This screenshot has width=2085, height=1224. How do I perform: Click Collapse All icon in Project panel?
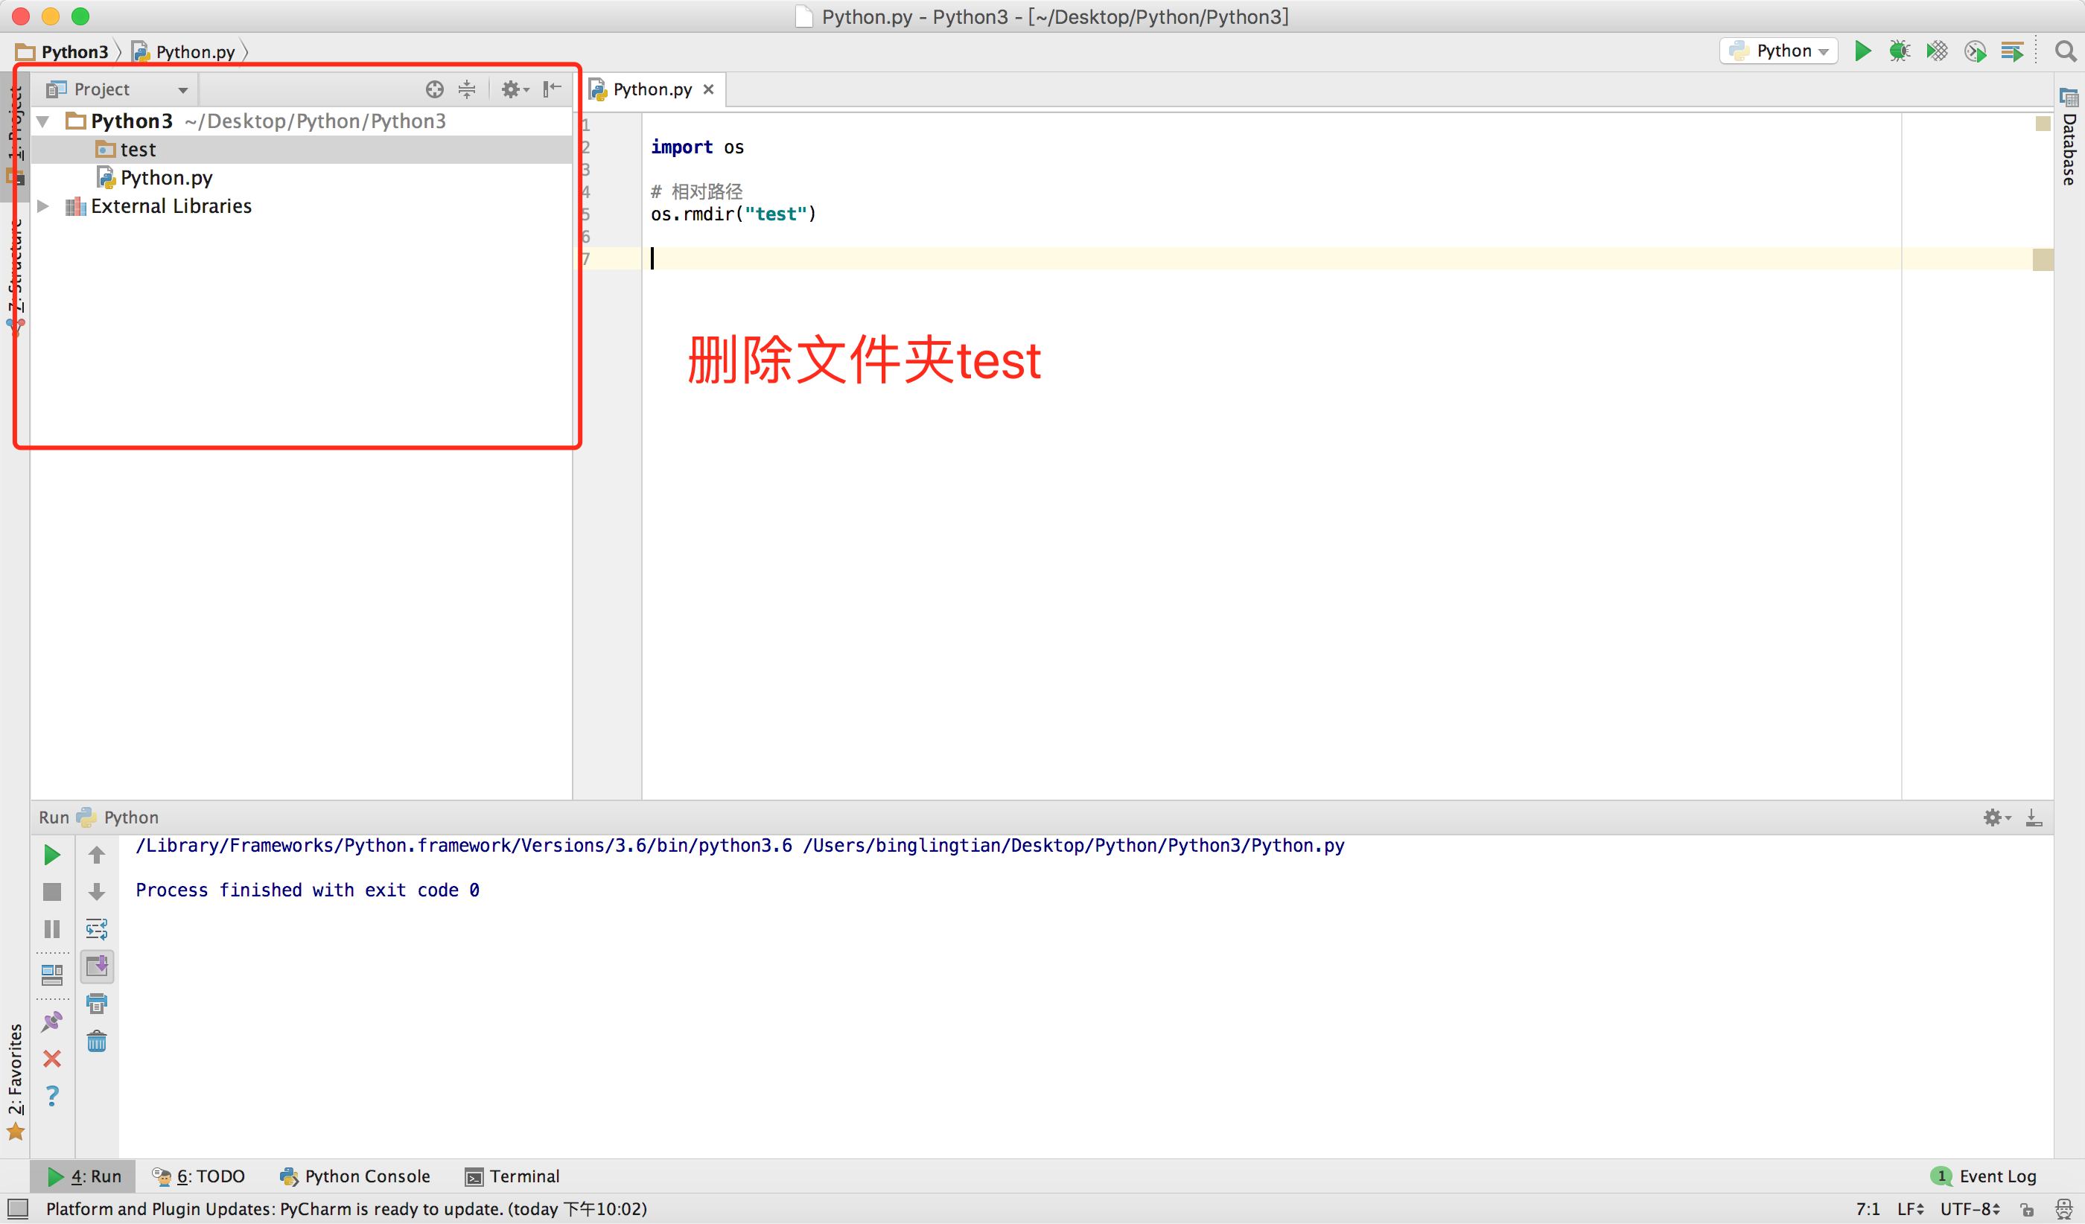click(x=468, y=89)
